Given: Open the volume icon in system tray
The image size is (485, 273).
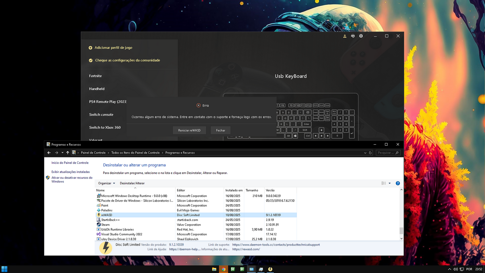Looking at the screenshot, I should tap(455, 269).
